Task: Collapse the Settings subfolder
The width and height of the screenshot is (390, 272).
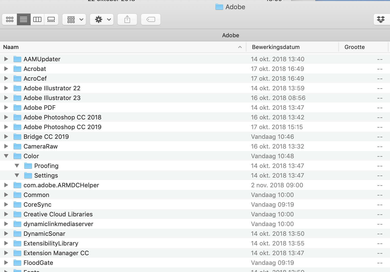Action: click(17, 175)
